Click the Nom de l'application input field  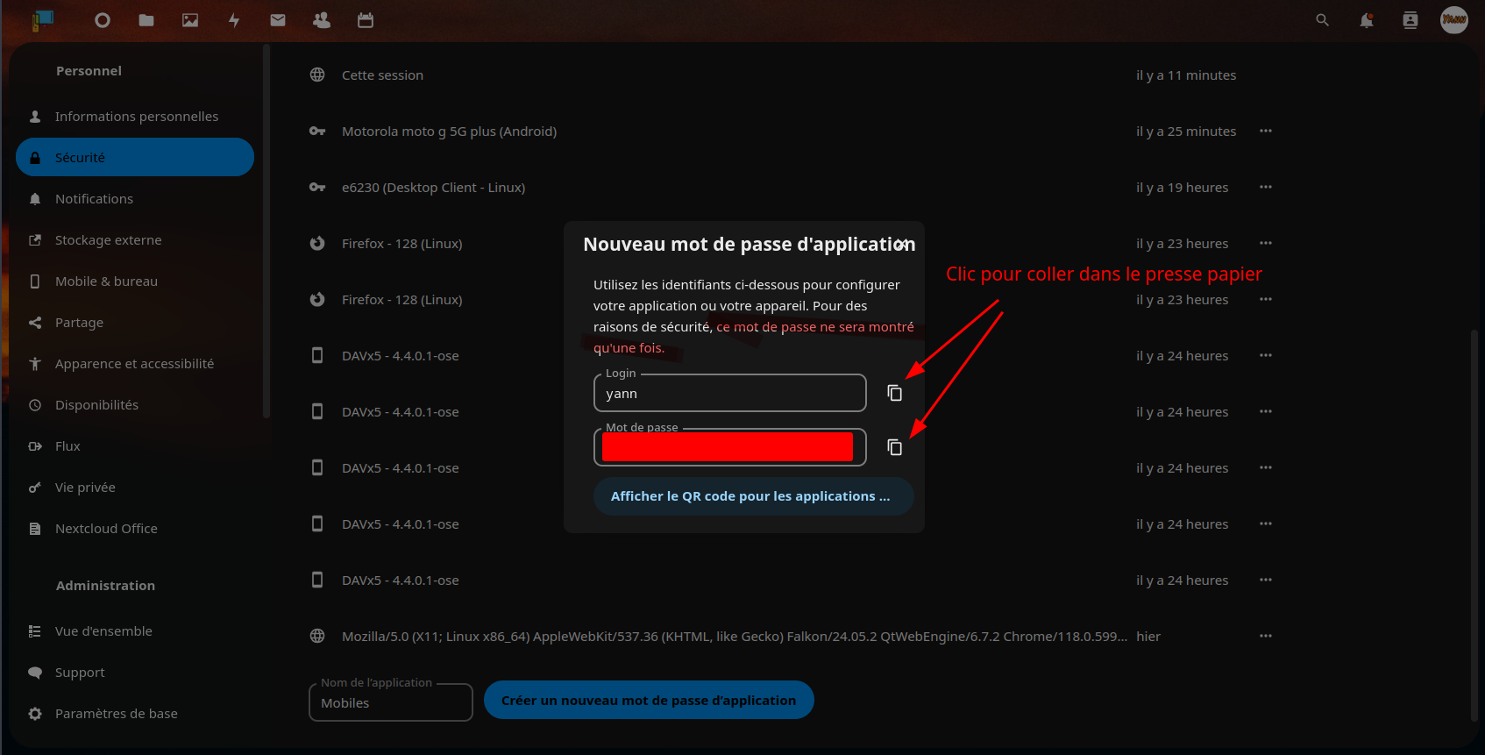[390, 703]
